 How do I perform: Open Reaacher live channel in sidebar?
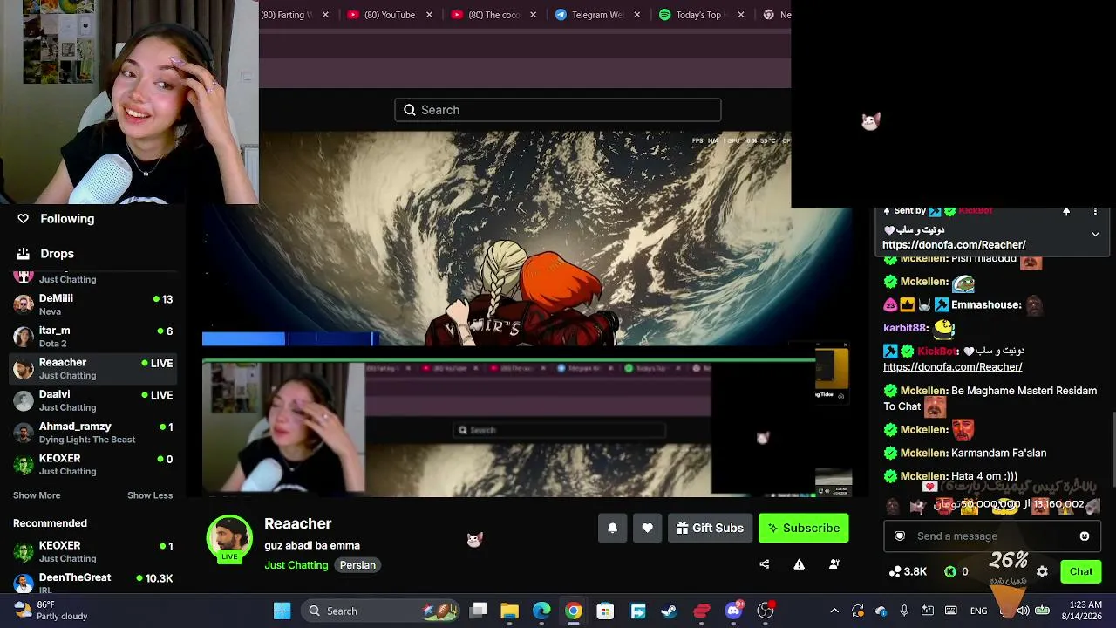point(92,368)
